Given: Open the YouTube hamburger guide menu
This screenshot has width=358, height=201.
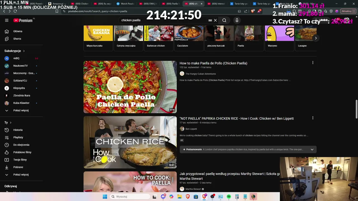Looking at the screenshot, I should pos(7,20).
